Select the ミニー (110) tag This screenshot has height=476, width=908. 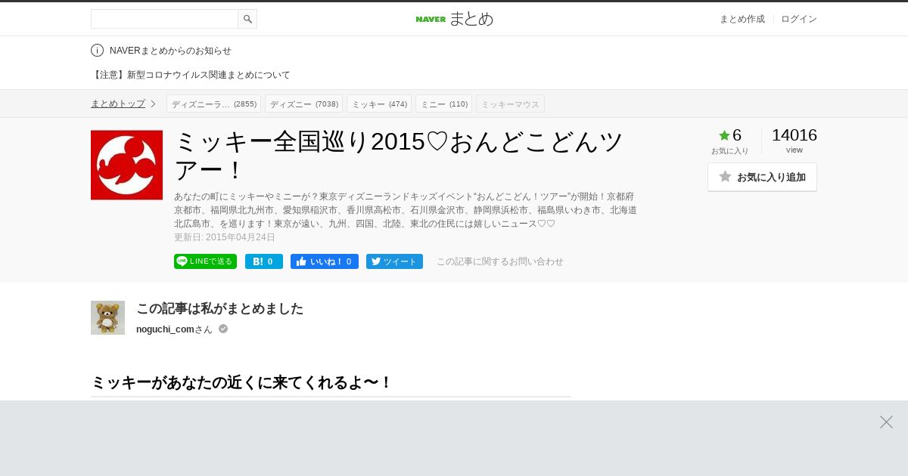(443, 104)
